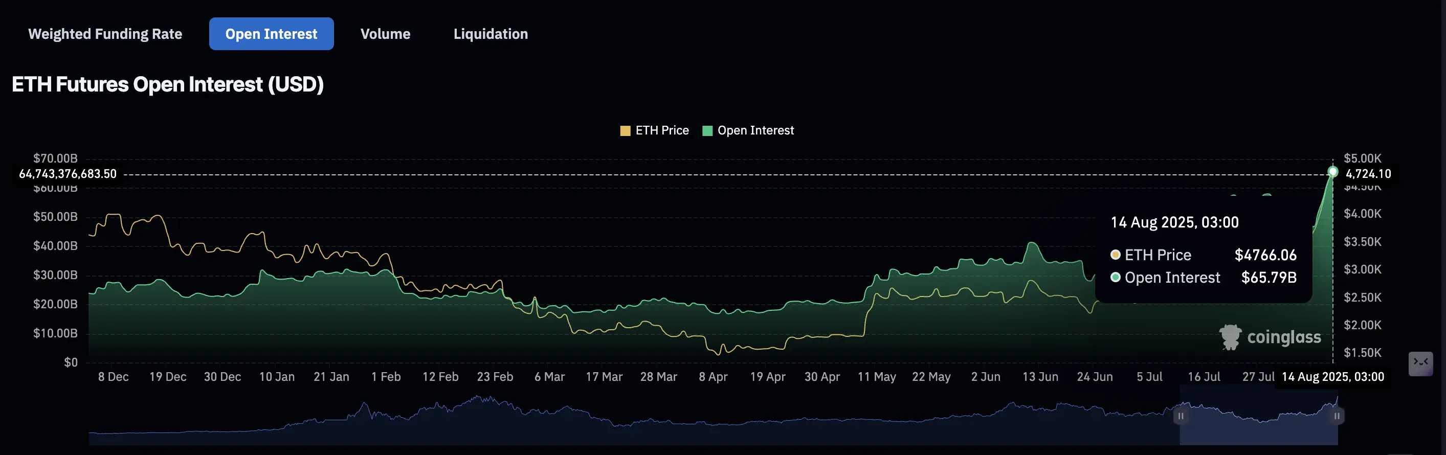Screen dimensions: 1446x455
Task: Grab the left range slider handle
Action: click(x=1181, y=416)
